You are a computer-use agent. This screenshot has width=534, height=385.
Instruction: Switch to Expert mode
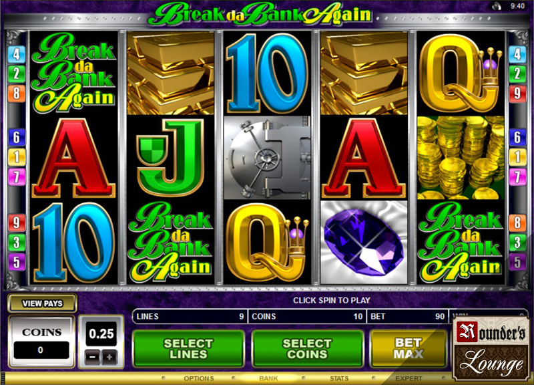point(409,378)
